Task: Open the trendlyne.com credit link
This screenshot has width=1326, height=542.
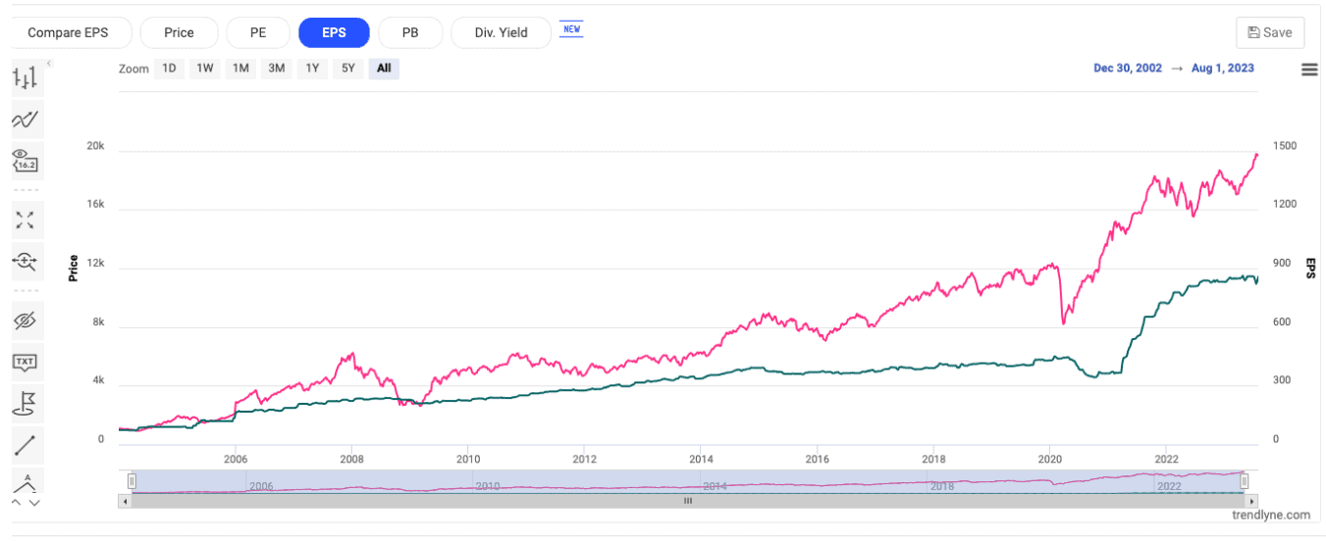Action: click(x=1272, y=515)
